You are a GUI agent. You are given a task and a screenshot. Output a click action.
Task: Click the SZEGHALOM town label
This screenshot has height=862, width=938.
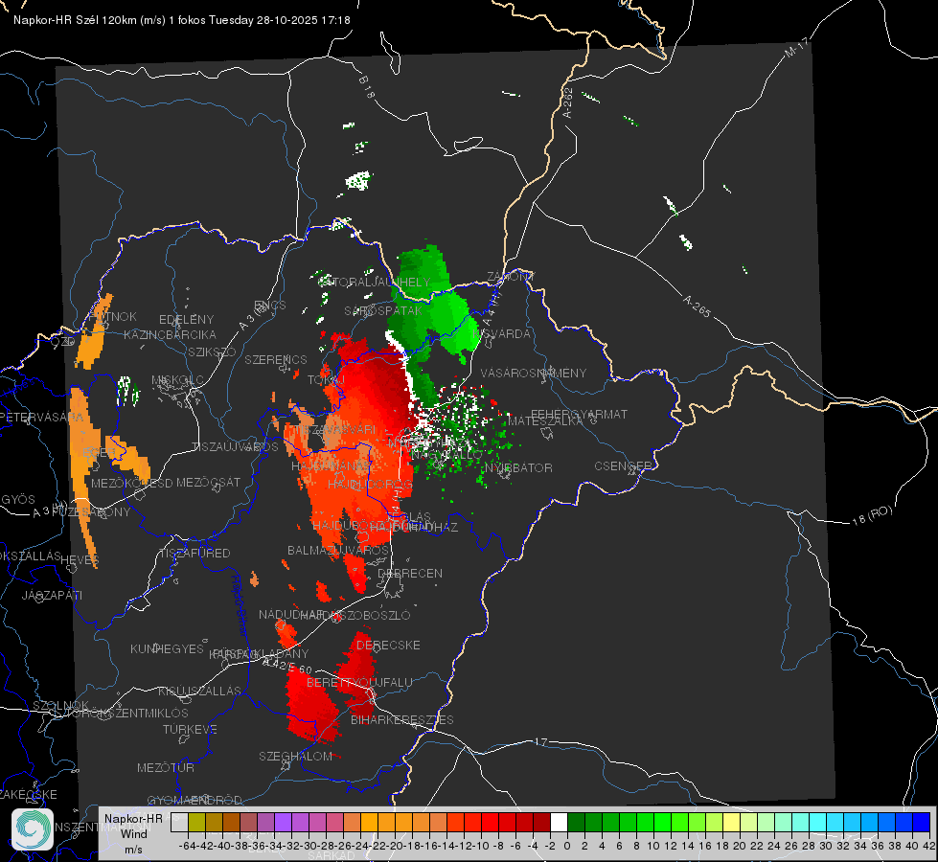tap(295, 756)
